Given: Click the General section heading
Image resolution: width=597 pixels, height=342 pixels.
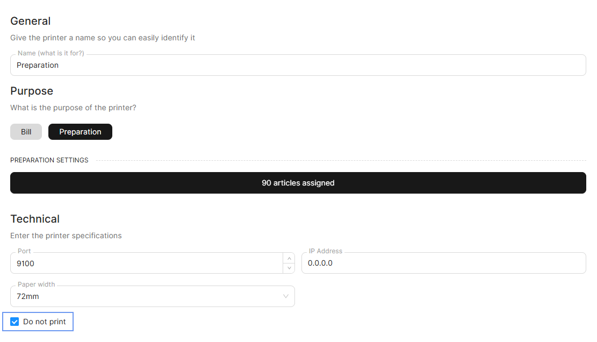Looking at the screenshot, I should click(31, 21).
